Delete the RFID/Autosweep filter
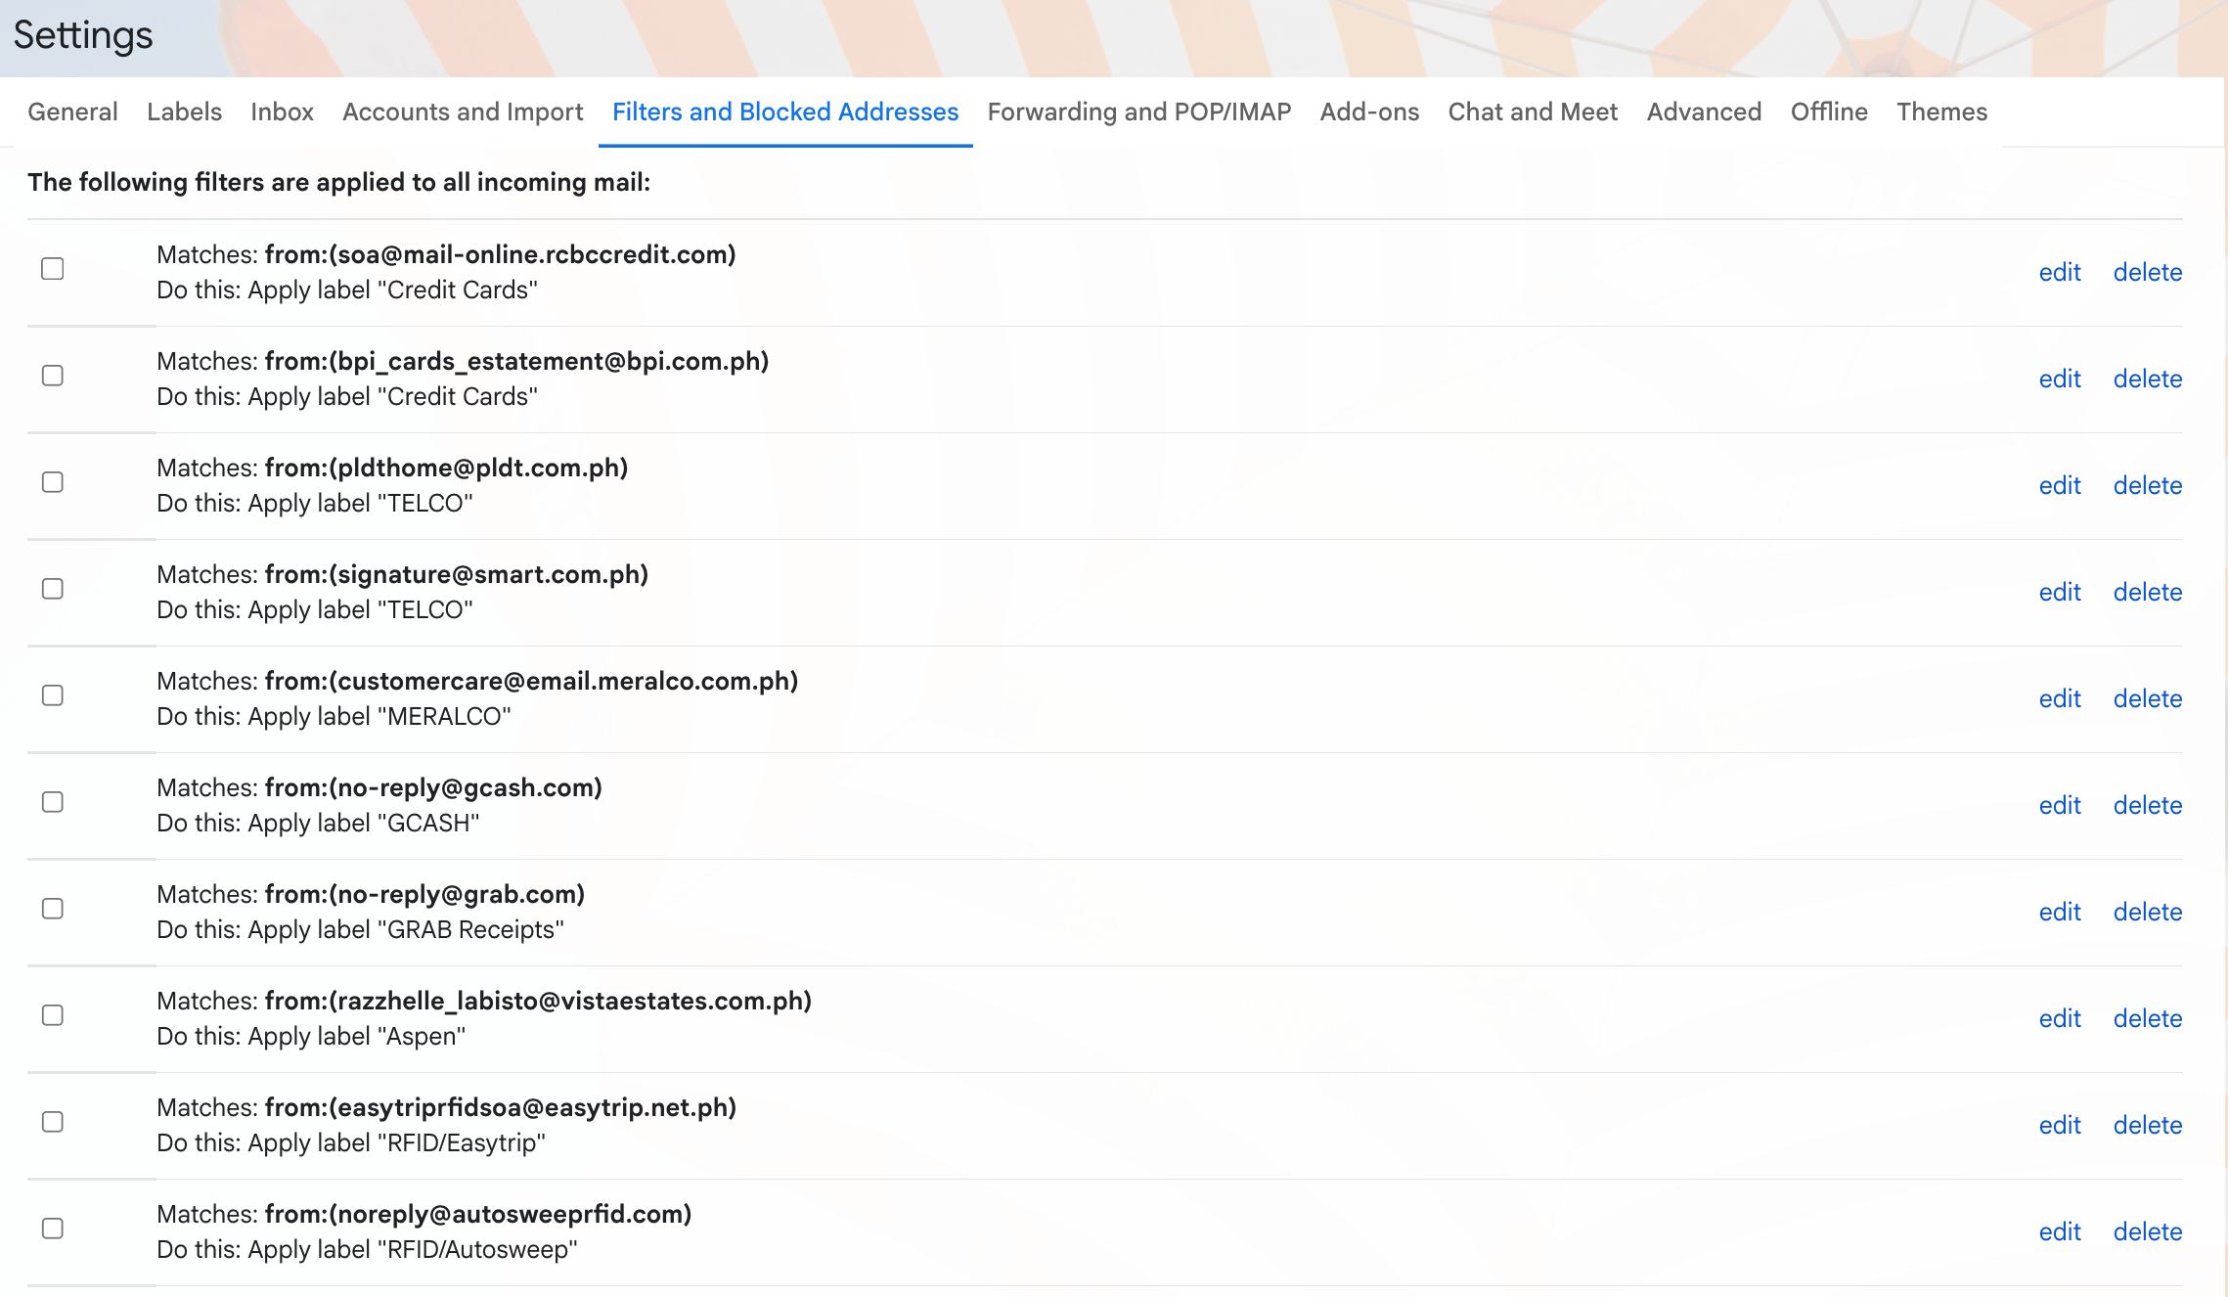The width and height of the screenshot is (2228, 1297). coord(2147,1231)
